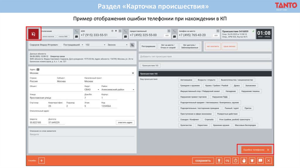Click the exclamation comment icon in bottom bar
This screenshot has height=168, width=300.
[x=260, y=161]
